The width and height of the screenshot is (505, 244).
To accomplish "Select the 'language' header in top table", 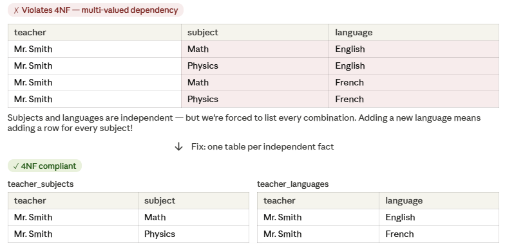I will (x=414, y=32).
